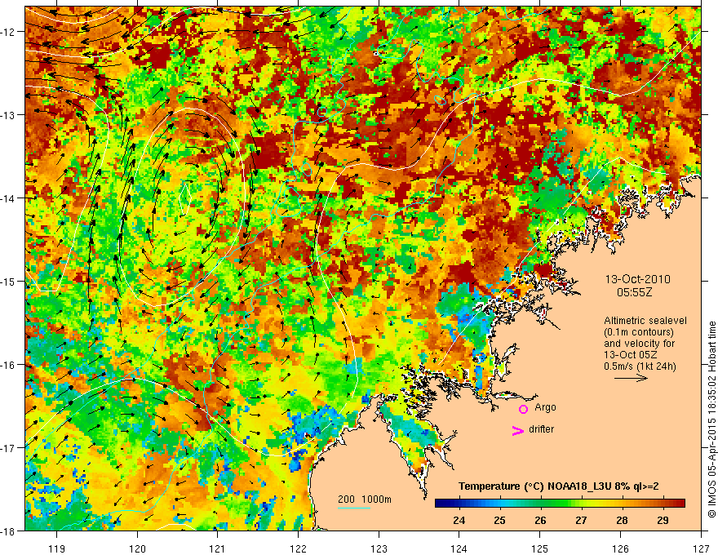The image size is (718, 555).
Task: Click latitude axis label -14
Action: (x=9, y=198)
